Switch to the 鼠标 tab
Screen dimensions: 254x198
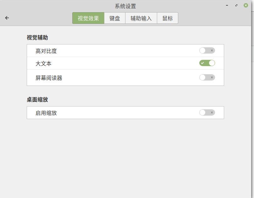[168, 18]
